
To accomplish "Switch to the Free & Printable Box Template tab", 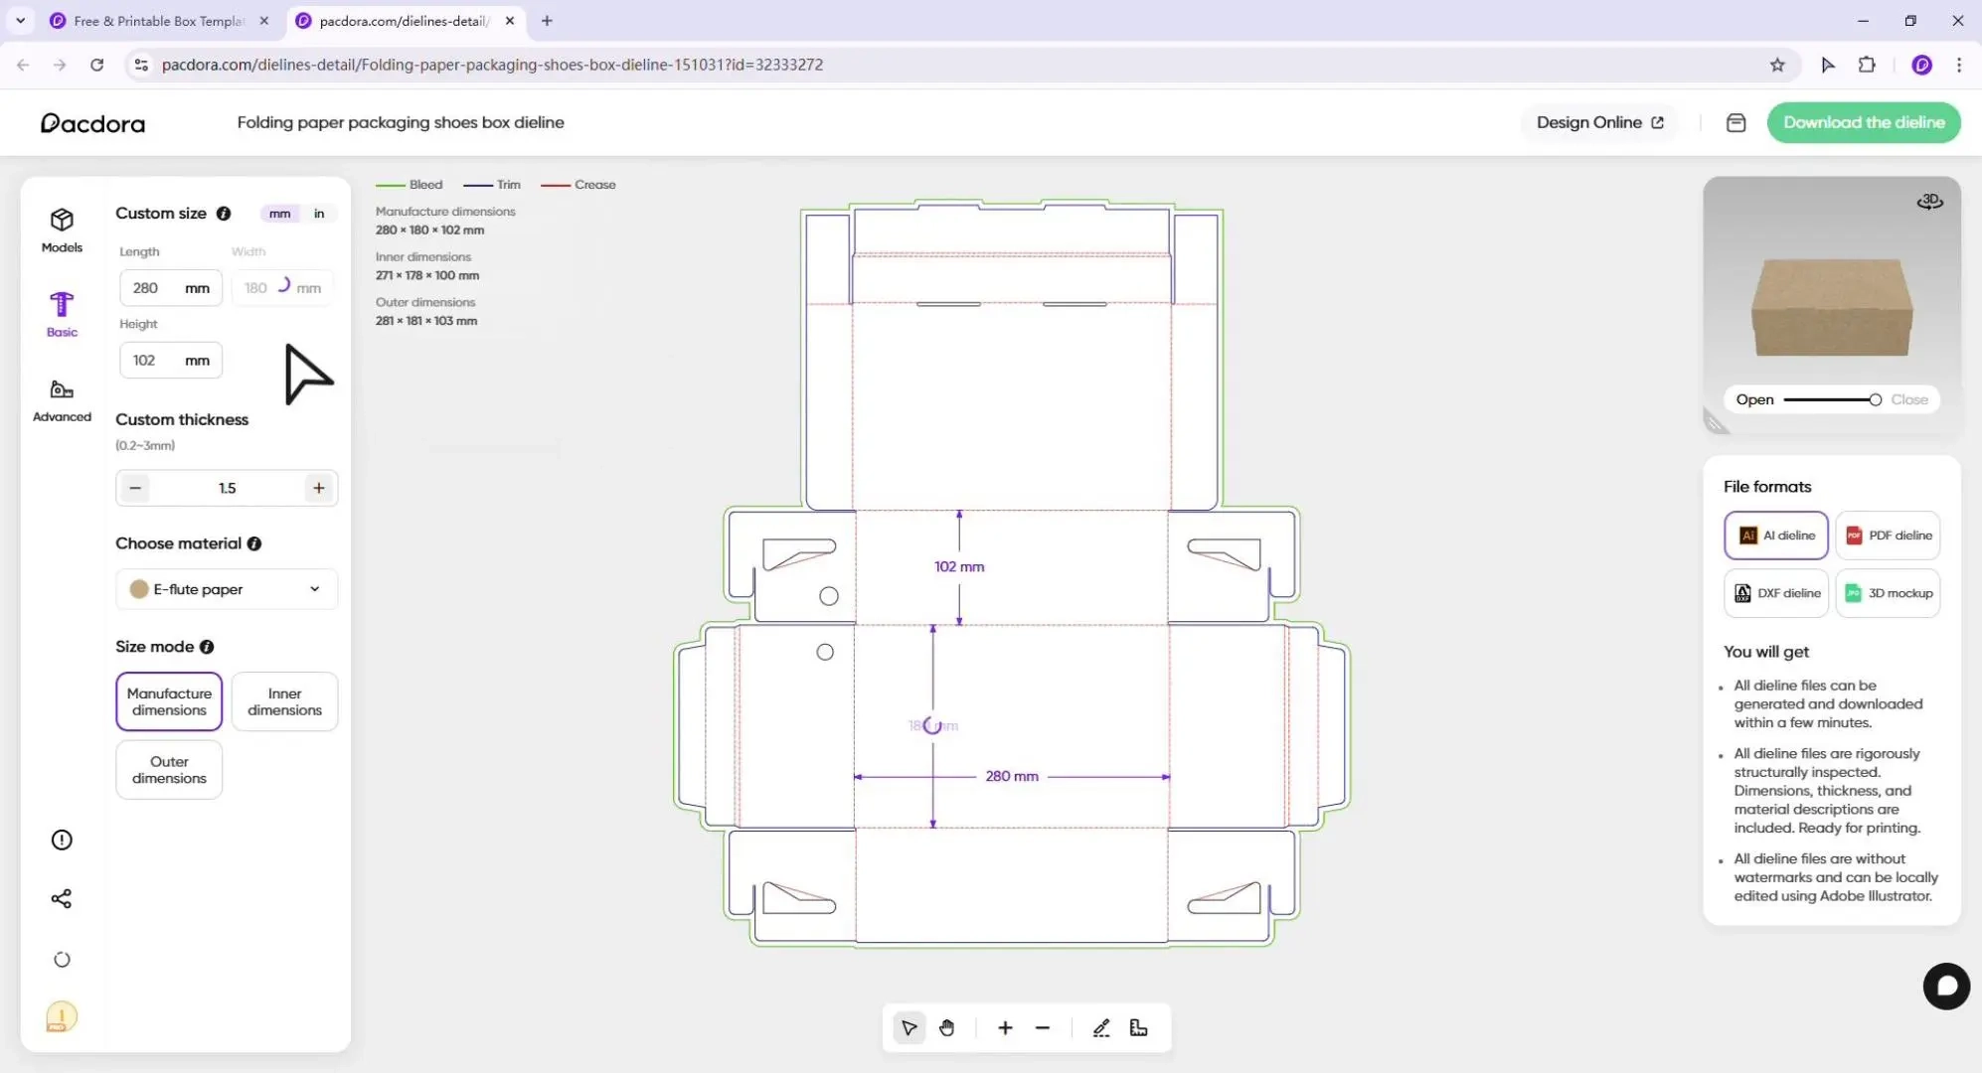I will tap(149, 20).
